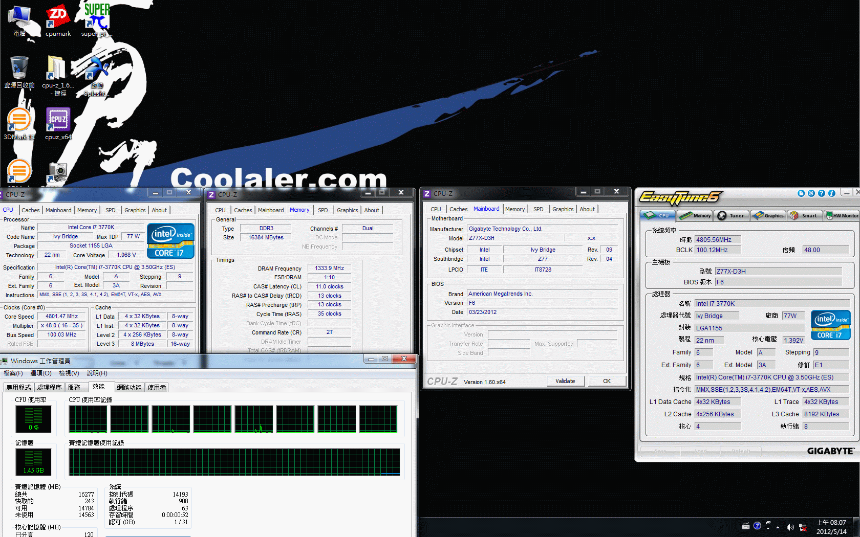
Task: Open the Recycle Bin (資源回收筒) icon
Action: 19,72
